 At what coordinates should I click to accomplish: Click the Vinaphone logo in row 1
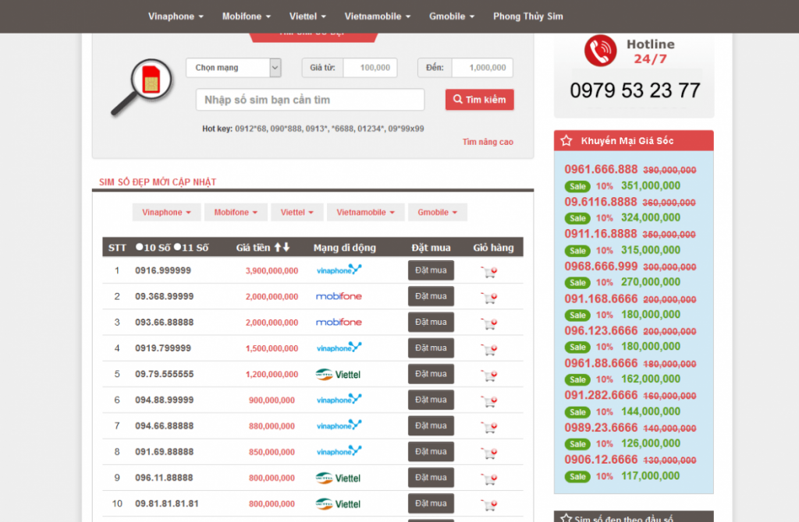[339, 270]
